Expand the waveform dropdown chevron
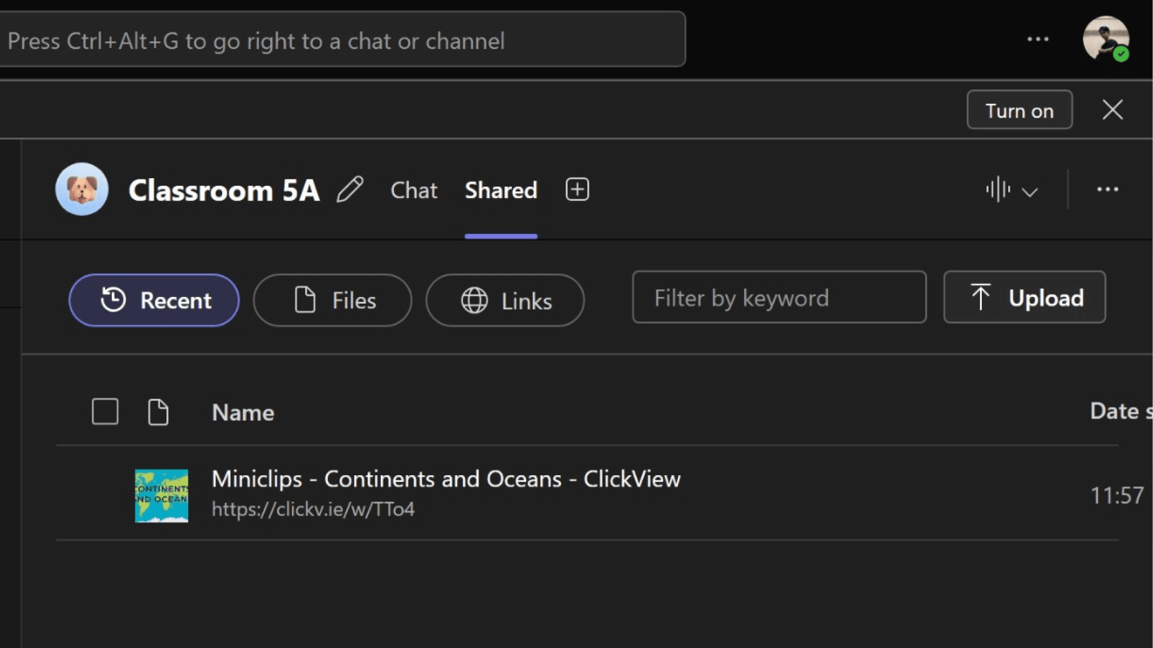The width and height of the screenshot is (1153, 648). click(1031, 192)
